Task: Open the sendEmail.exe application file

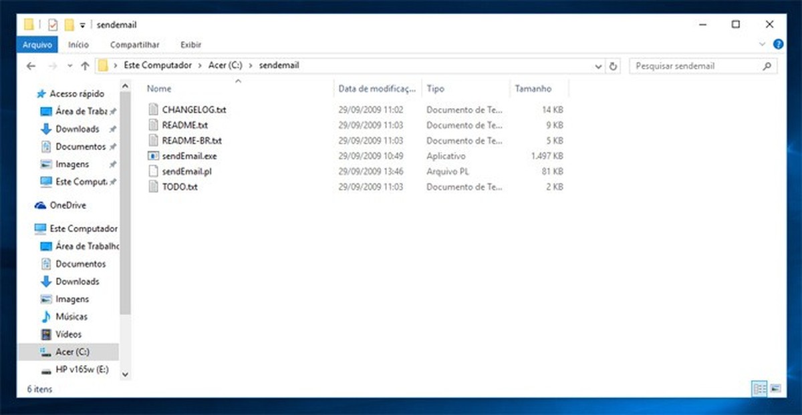Action: 190,155
